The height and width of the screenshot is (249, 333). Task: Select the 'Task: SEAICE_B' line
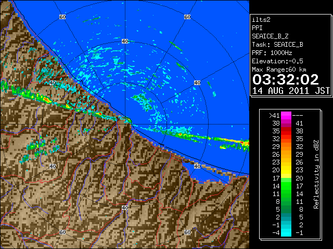277,45
